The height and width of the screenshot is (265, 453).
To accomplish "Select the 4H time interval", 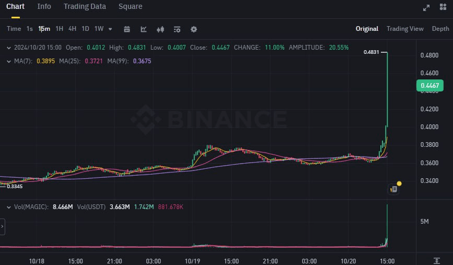I will 72,29.
